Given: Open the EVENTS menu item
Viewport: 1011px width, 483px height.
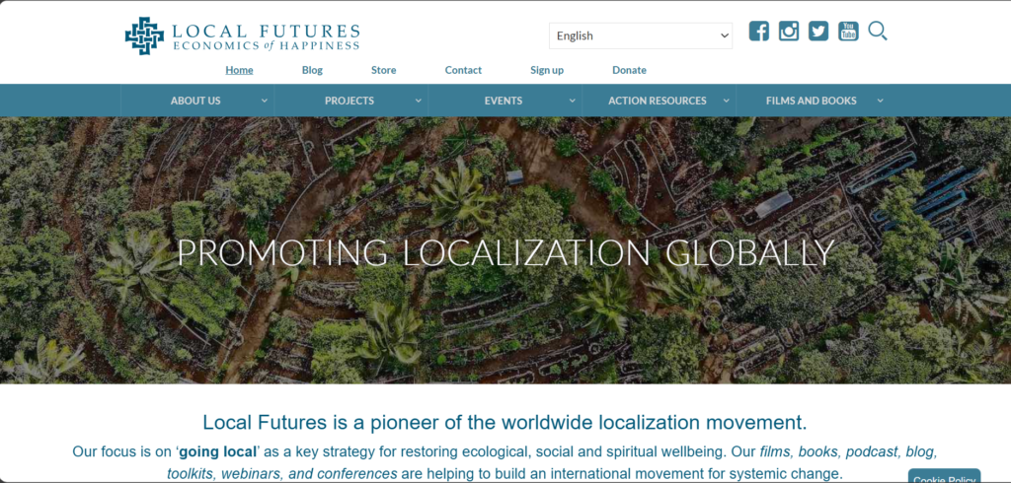Looking at the screenshot, I should tap(504, 101).
